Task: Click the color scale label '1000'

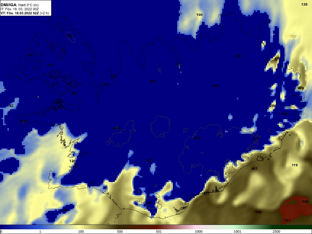Action: pos(198,232)
